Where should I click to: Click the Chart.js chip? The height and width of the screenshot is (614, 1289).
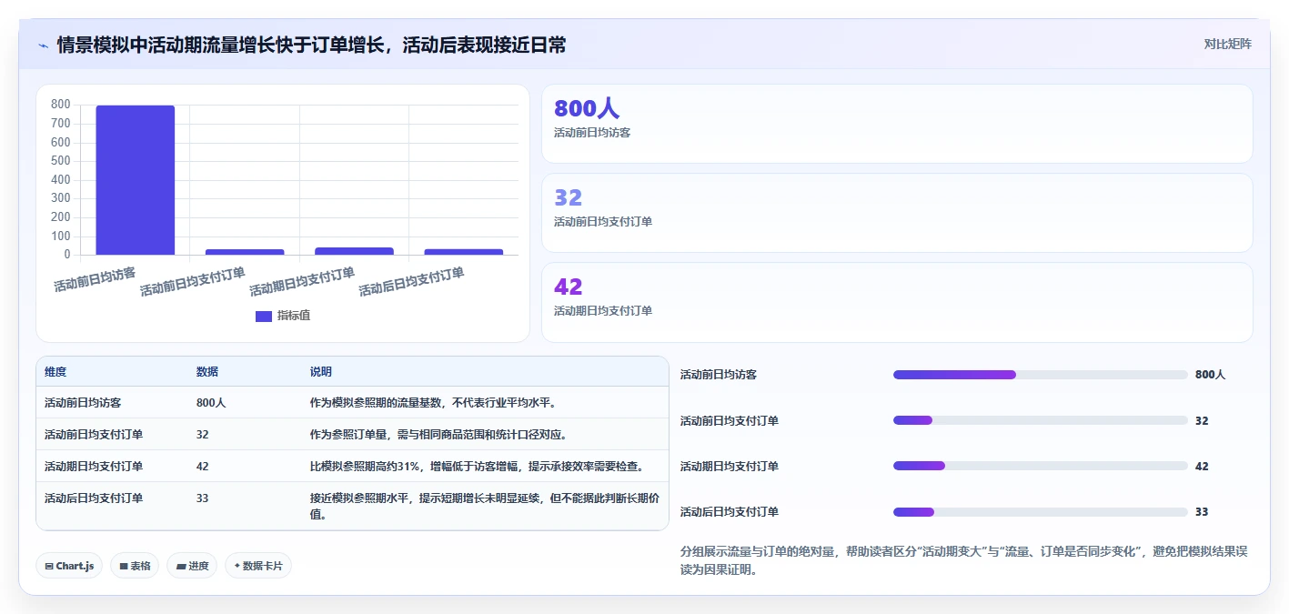(69, 566)
